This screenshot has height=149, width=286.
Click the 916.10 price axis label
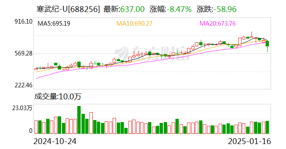pyautogui.click(x=24, y=22)
